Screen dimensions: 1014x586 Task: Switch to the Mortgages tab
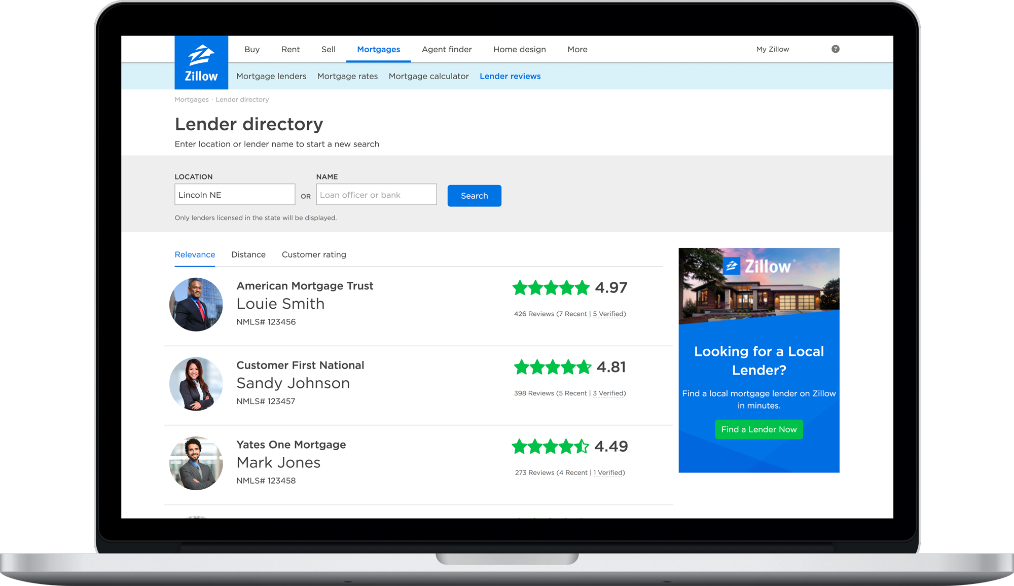pyautogui.click(x=378, y=49)
